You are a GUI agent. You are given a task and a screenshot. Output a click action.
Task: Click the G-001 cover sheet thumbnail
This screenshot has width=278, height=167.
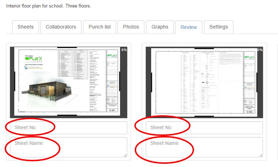[x=69, y=82]
